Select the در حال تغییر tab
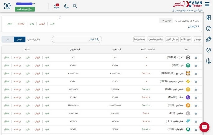The height and width of the screenshot is (135, 213). click(x=172, y=39)
